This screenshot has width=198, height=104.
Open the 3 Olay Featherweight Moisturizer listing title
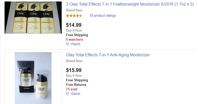[130, 4]
